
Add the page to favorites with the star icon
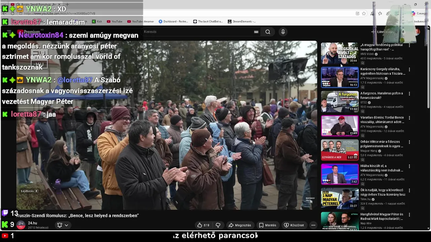coord(364,13)
